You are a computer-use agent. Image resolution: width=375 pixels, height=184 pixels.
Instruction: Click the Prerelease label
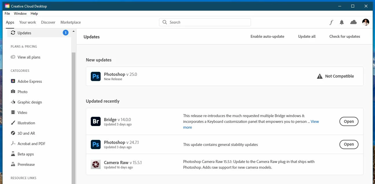click(26, 164)
